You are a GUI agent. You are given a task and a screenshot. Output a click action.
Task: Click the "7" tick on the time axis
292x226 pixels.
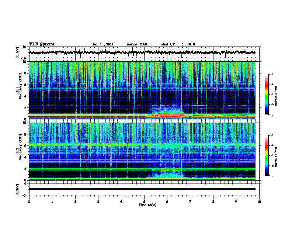[x=190, y=202]
